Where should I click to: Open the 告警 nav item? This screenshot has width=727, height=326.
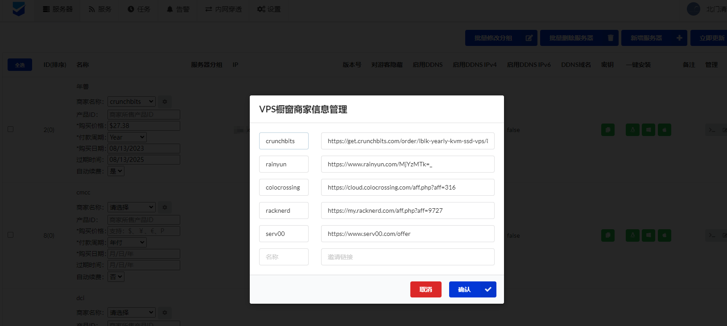point(178,9)
